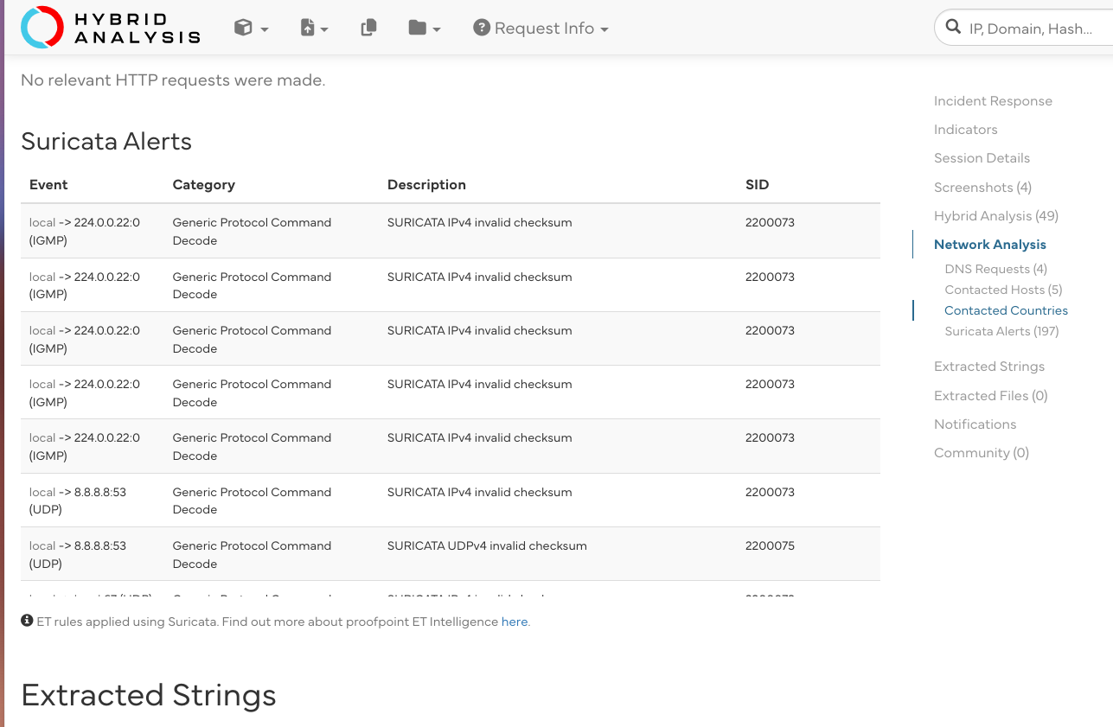Open the folder icon menu

pyautogui.click(x=424, y=29)
